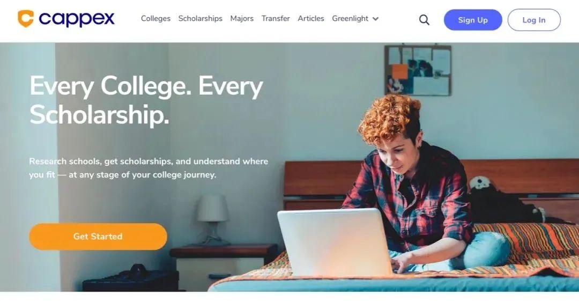The image size is (579, 301).
Task: Open the Scholarships nav link
Action: pyautogui.click(x=201, y=18)
